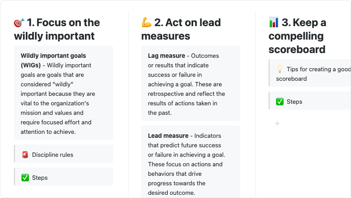Expand the Discipline rules block
The width and height of the screenshot is (351, 198).
[53, 155]
